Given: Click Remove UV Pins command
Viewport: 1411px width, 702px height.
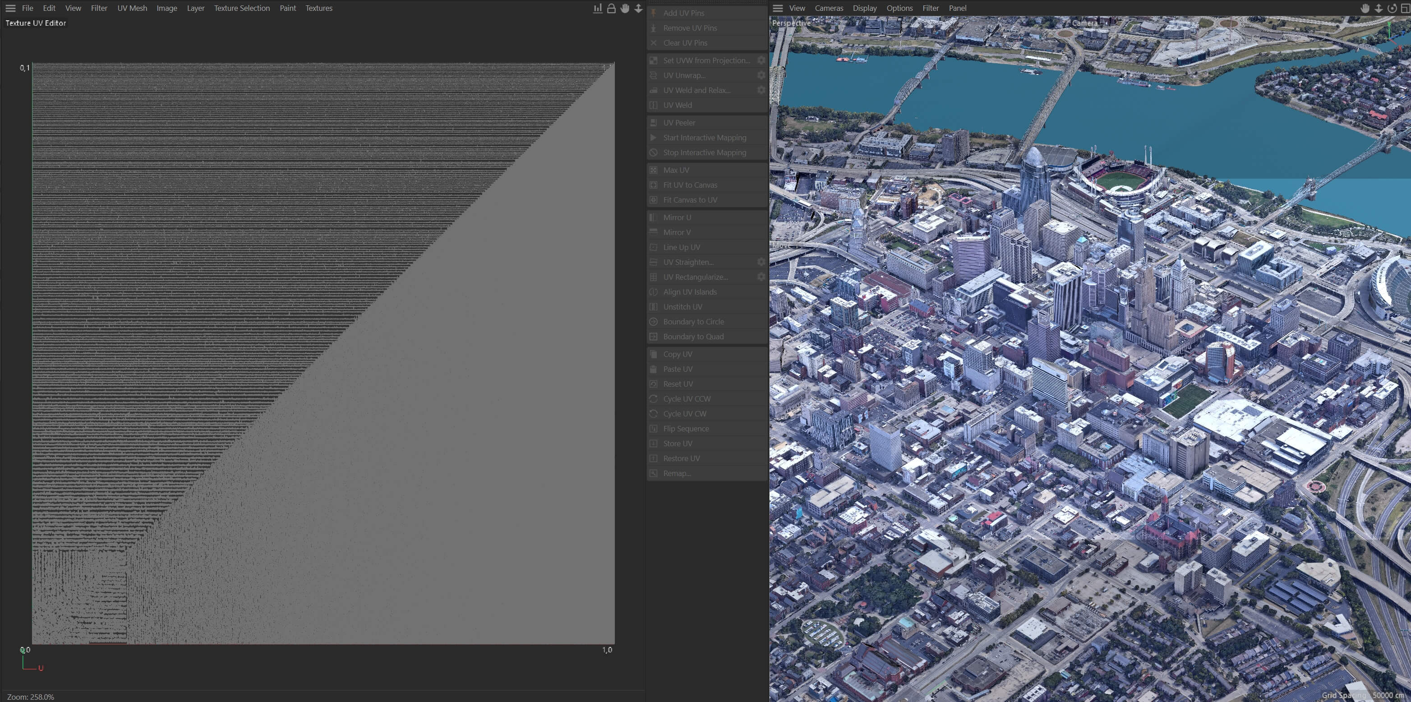Looking at the screenshot, I should [x=706, y=28].
